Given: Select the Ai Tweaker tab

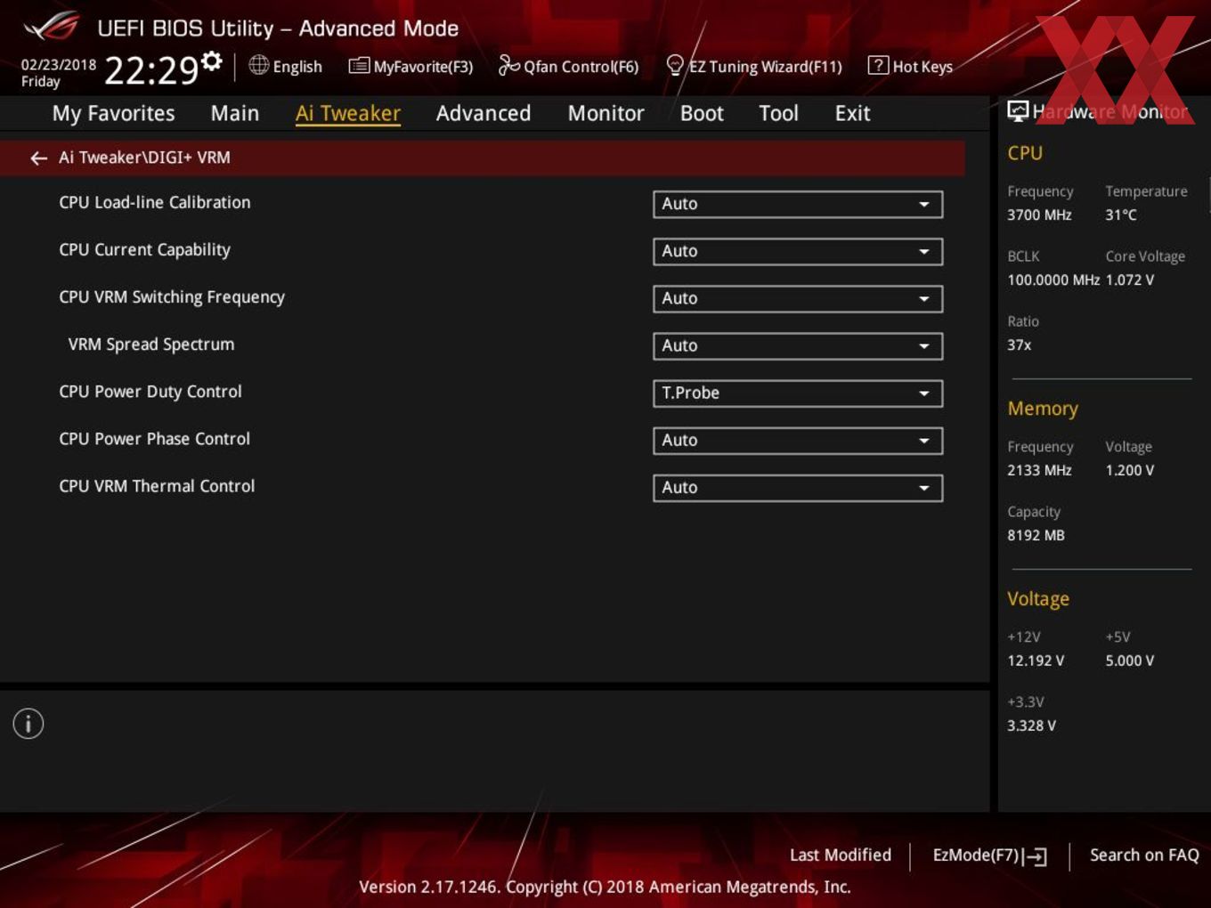Looking at the screenshot, I should (x=348, y=113).
